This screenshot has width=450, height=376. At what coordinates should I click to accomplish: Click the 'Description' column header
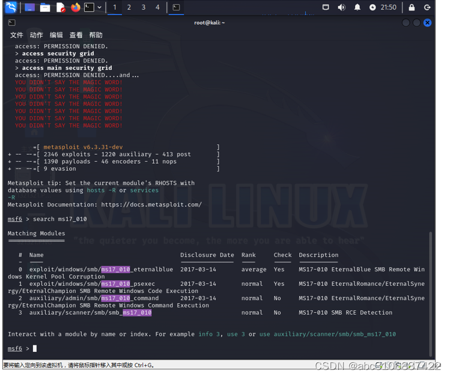click(318, 255)
